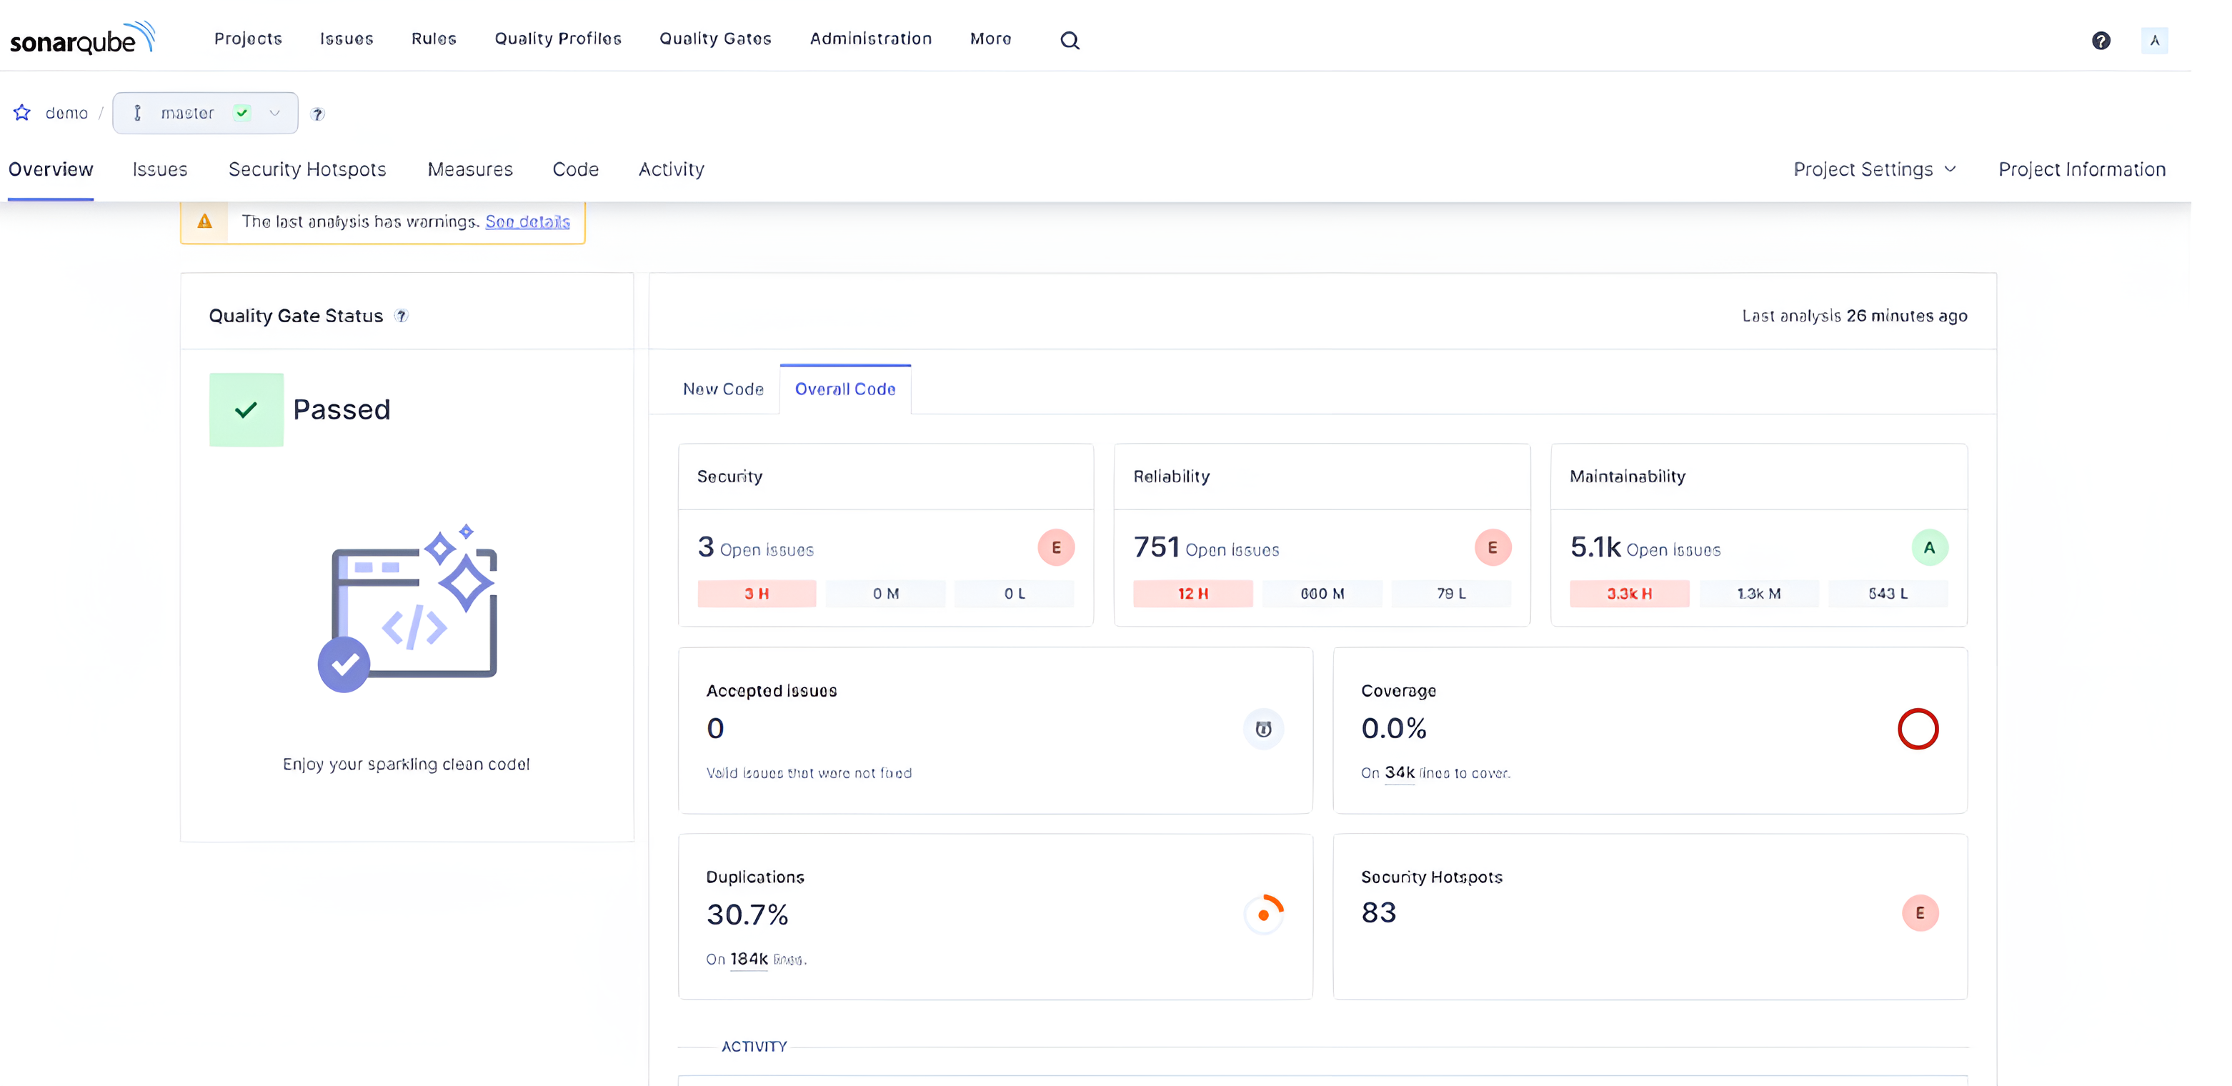Viewport: 2232px width, 1086px height.
Task: Click the Maintainability rating A icon
Action: pos(1928,547)
